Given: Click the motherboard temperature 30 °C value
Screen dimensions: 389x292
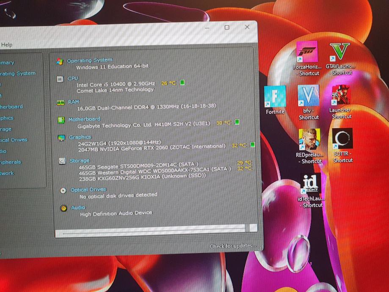Looking at the screenshot, I should (223, 123).
